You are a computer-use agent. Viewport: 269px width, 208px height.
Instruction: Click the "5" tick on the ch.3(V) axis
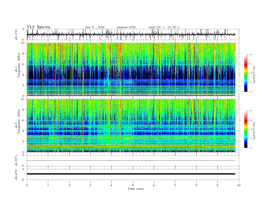24,155
